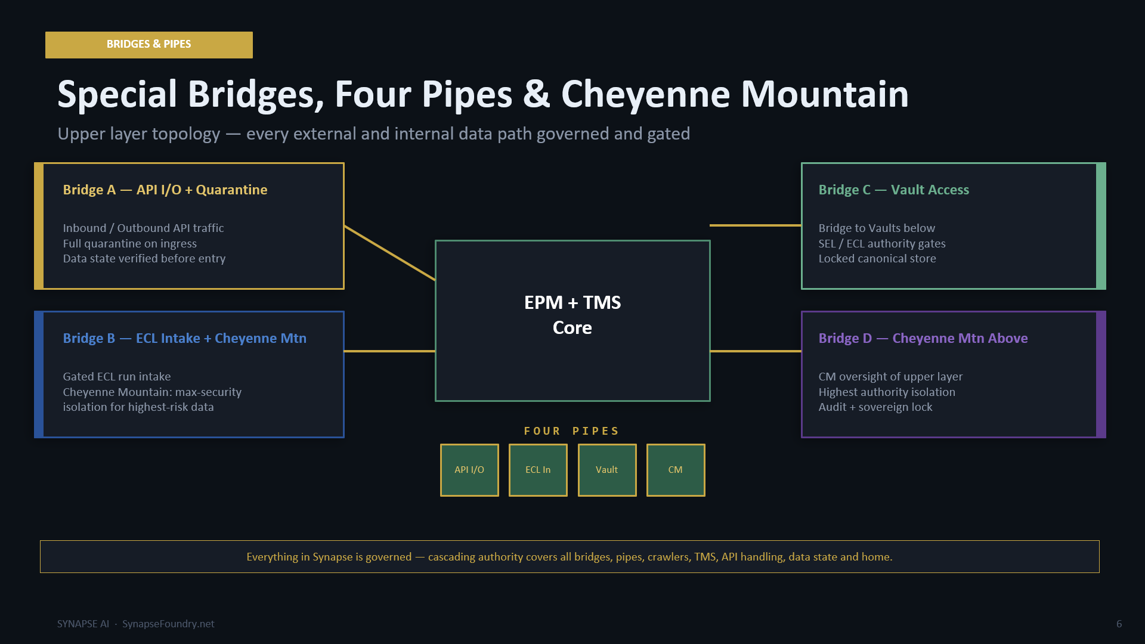Select the Upper layer topology subtitle
Image resolution: width=1145 pixels, height=644 pixels.
point(374,134)
